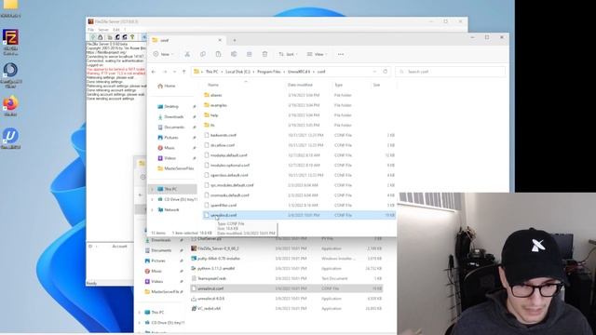The height and width of the screenshot is (335, 596).
Task: Click the Share icon in conf window toolbar
Action: point(250,54)
